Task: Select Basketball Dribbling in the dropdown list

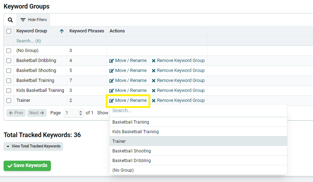Action: pyautogui.click(x=198, y=160)
